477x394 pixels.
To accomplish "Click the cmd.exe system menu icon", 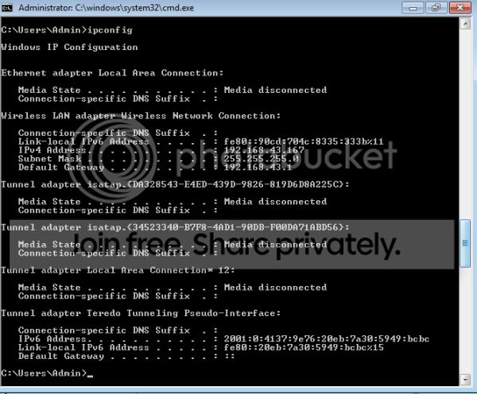I will (x=6, y=8).
